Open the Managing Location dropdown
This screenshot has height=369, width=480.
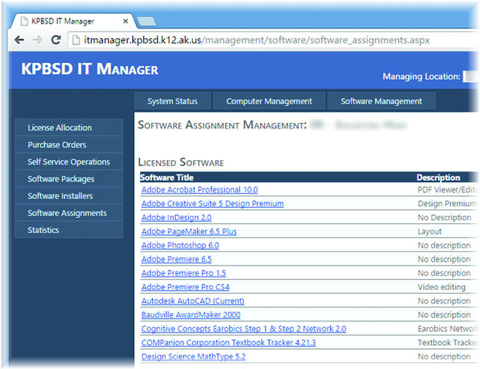pyautogui.click(x=471, y=76)
